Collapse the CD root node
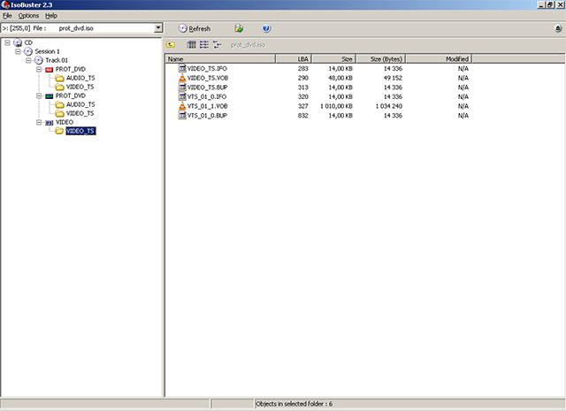The image size is (566, 411). tap(7, 42)
